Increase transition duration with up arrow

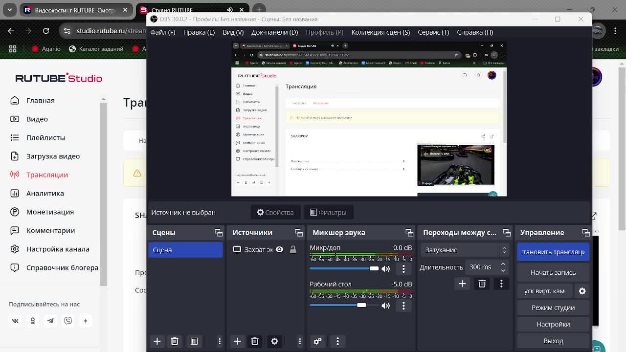click(503, 264)
